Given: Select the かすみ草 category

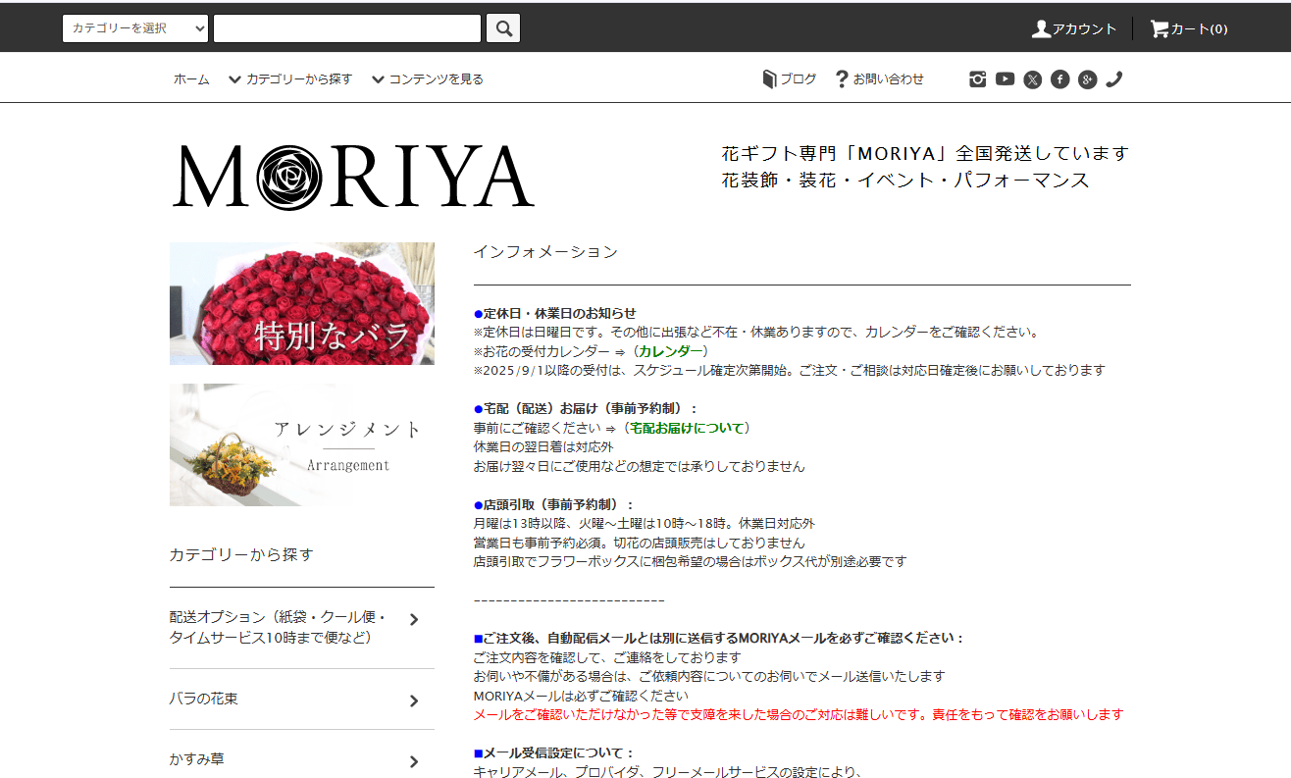Looking at the screenshot, I should [196, 759].
